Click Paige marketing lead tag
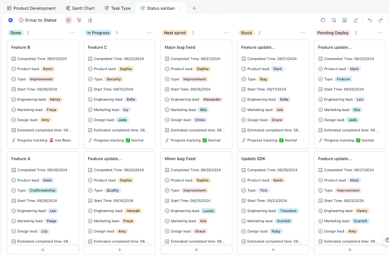Screen dimensions: 389x255 [51, 221]
